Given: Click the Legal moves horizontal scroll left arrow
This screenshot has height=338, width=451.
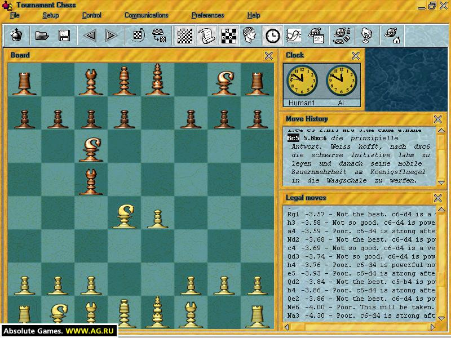Looking at the screenshot, I should 286,327.
